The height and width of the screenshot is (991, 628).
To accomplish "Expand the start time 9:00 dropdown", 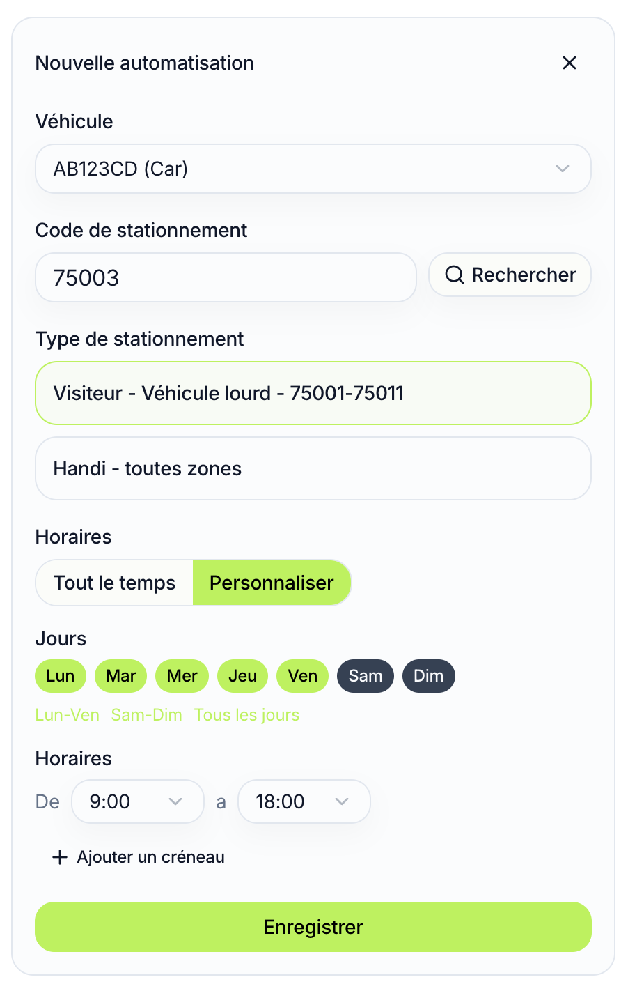I will click(x=175, y=801).
